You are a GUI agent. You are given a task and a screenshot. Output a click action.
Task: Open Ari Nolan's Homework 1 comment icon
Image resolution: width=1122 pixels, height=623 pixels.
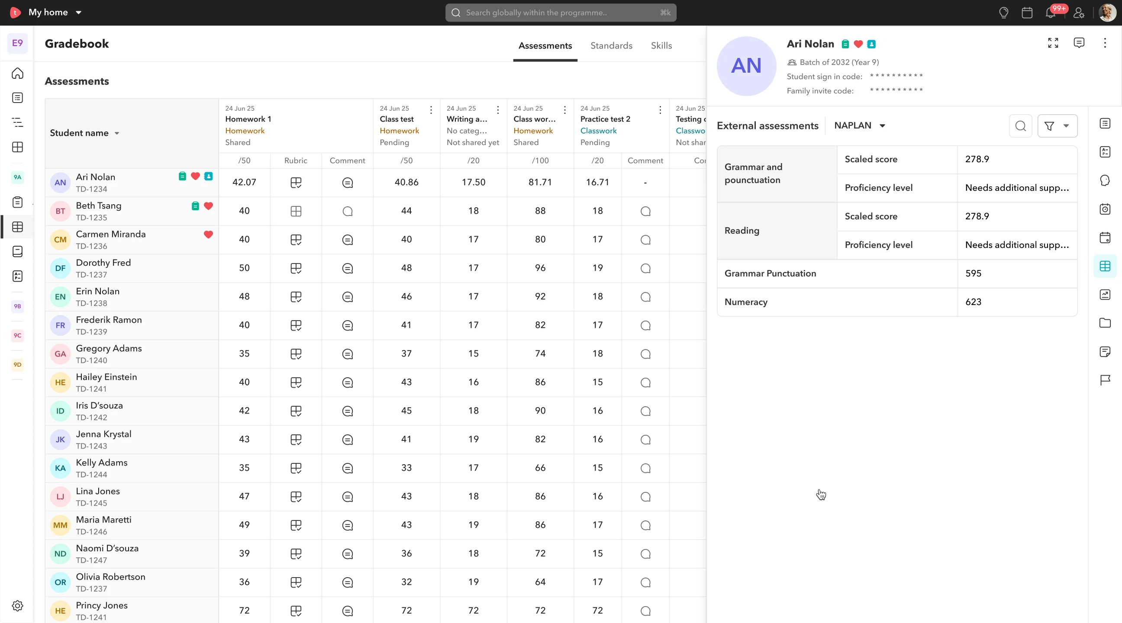click(348, 183)
